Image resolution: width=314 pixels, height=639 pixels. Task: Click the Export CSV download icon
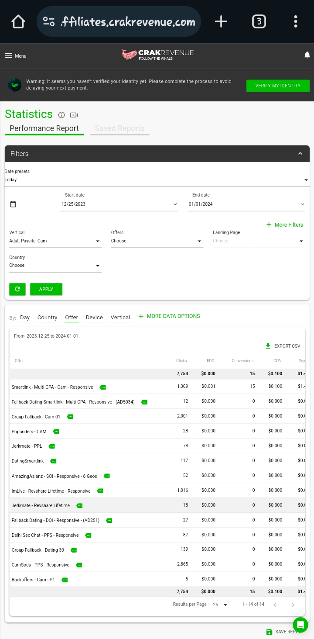[268, 346]
